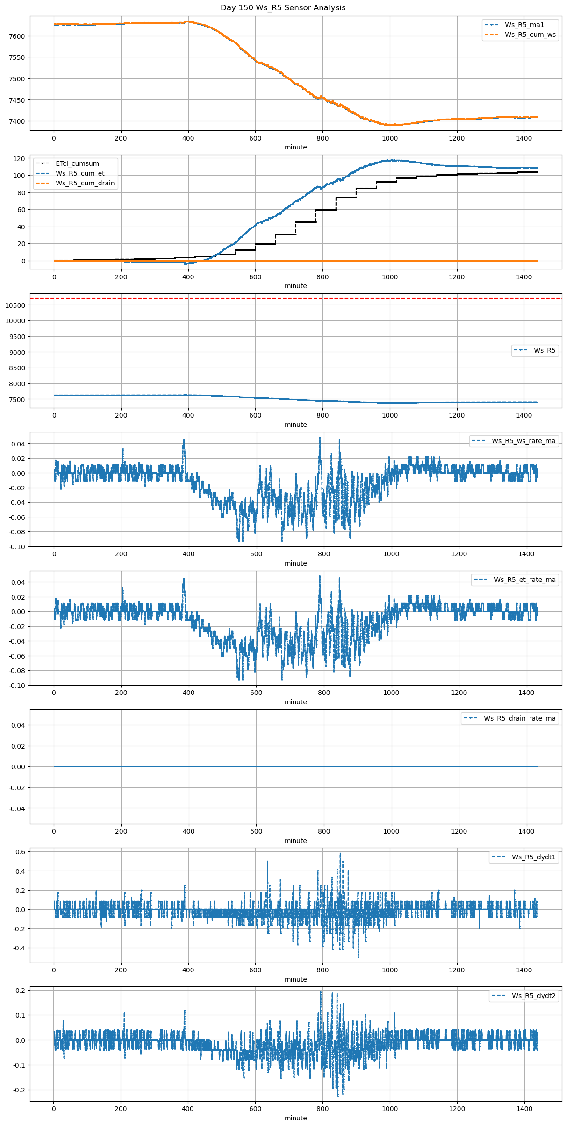Click the 'Day 150 Ws_R5 Sensor Analysis' title
566x1126 pixels.
click(x=283, y=7)
